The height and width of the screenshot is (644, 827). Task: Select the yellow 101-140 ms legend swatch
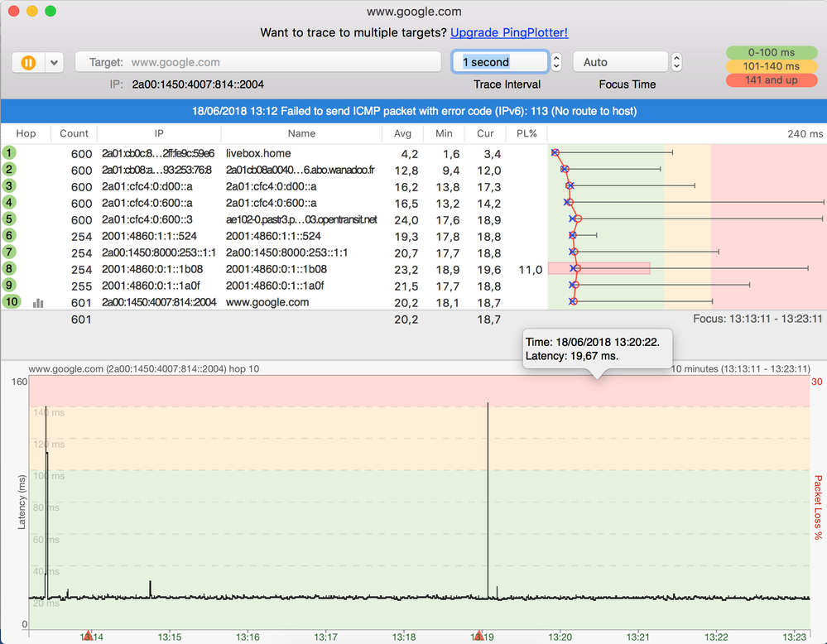click(x=771, y=66)
